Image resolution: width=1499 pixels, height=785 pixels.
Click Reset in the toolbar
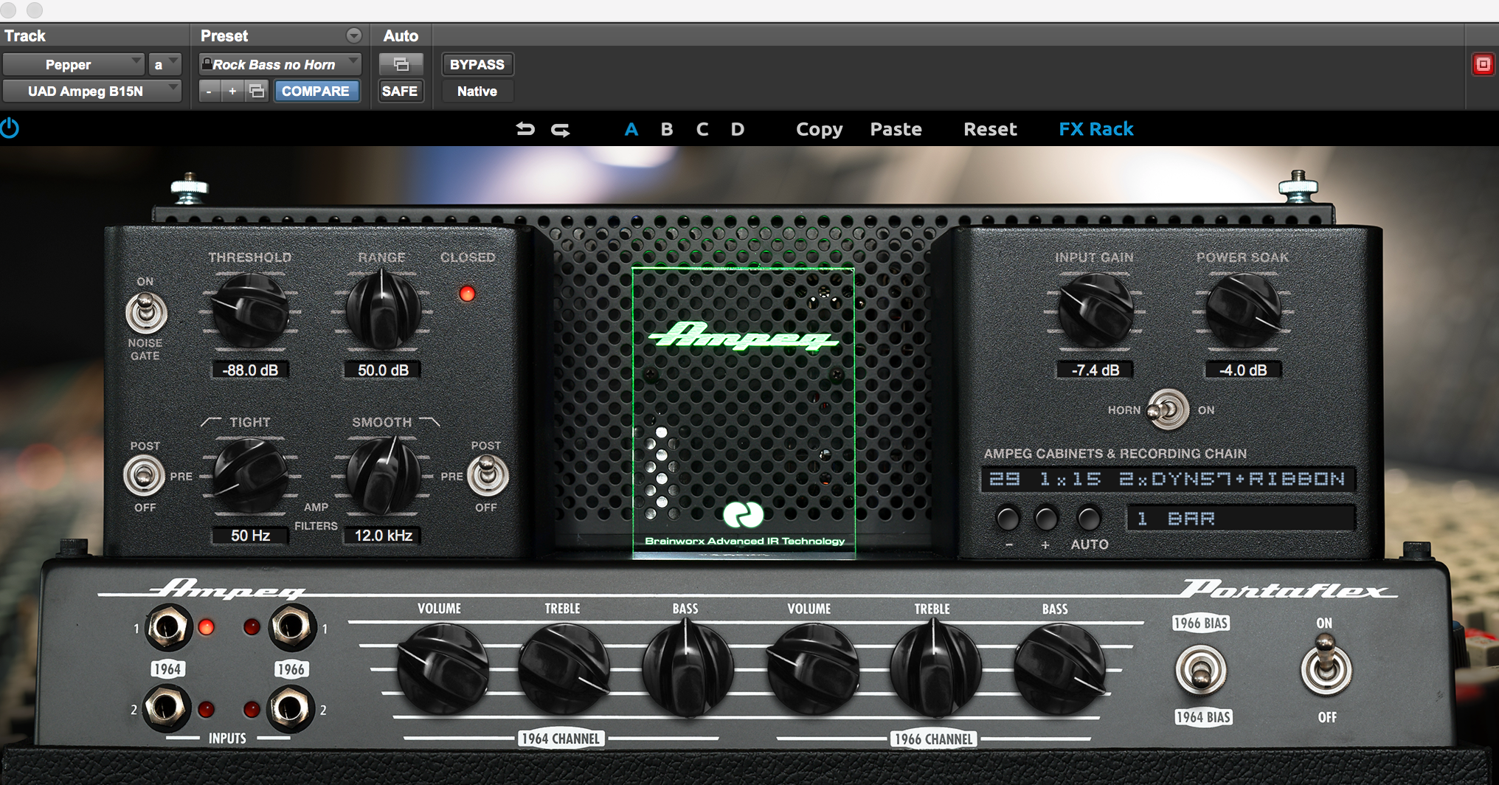tap(990, 129)
